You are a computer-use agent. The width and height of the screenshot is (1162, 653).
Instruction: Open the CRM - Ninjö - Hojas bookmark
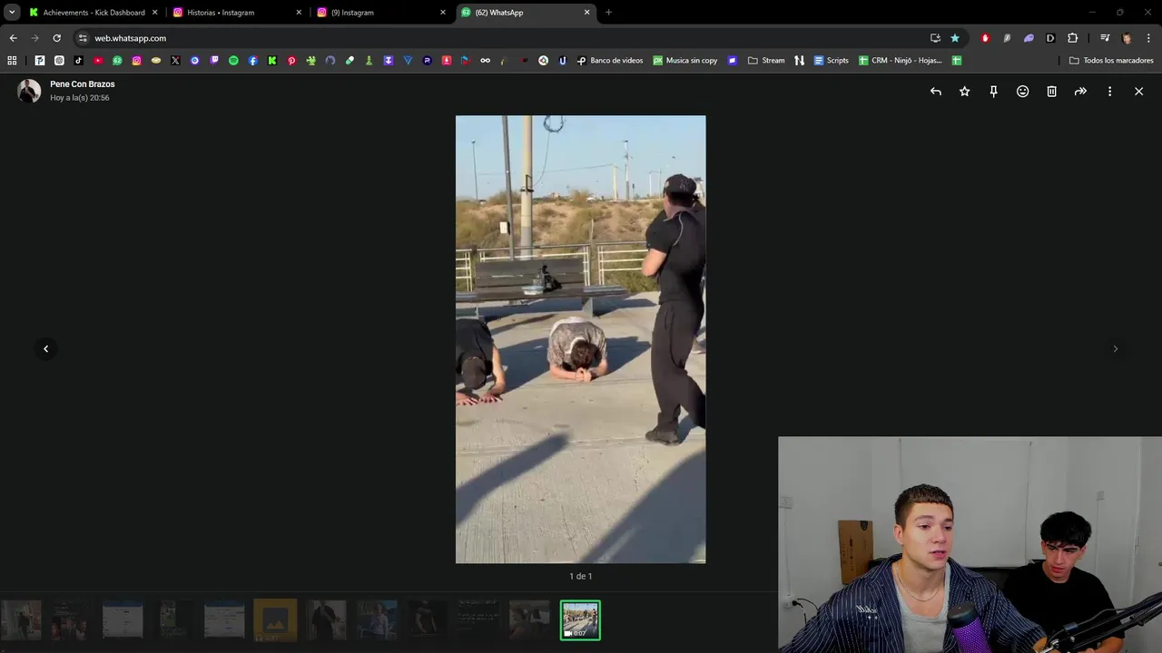pos(901,61)
